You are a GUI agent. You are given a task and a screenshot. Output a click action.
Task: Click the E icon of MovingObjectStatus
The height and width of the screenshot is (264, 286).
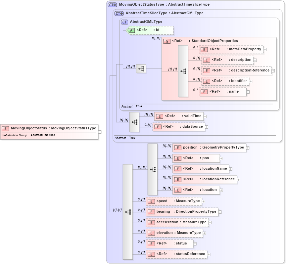click(6, 129)
